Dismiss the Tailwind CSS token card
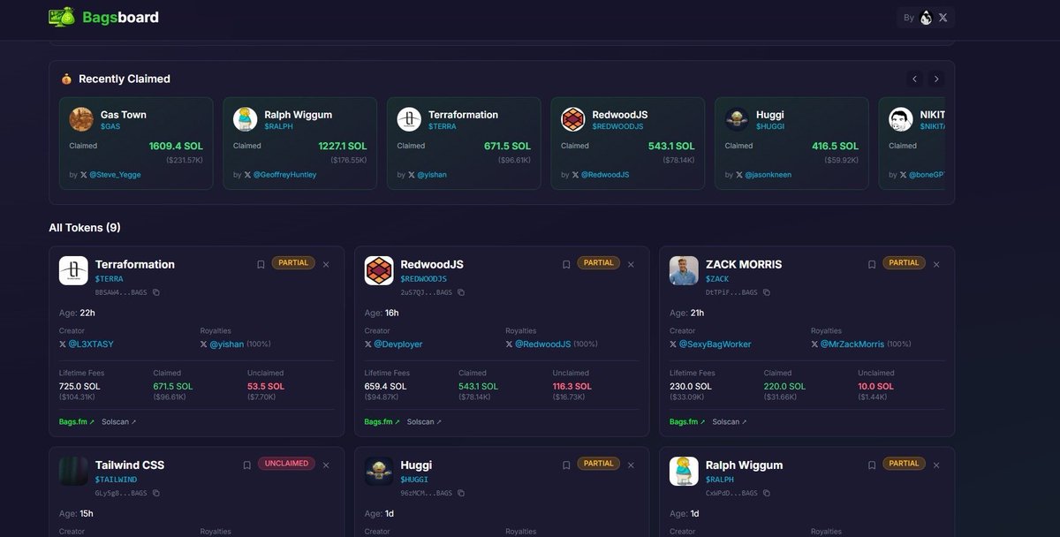 pyautogui.click(x=326, y=465)
